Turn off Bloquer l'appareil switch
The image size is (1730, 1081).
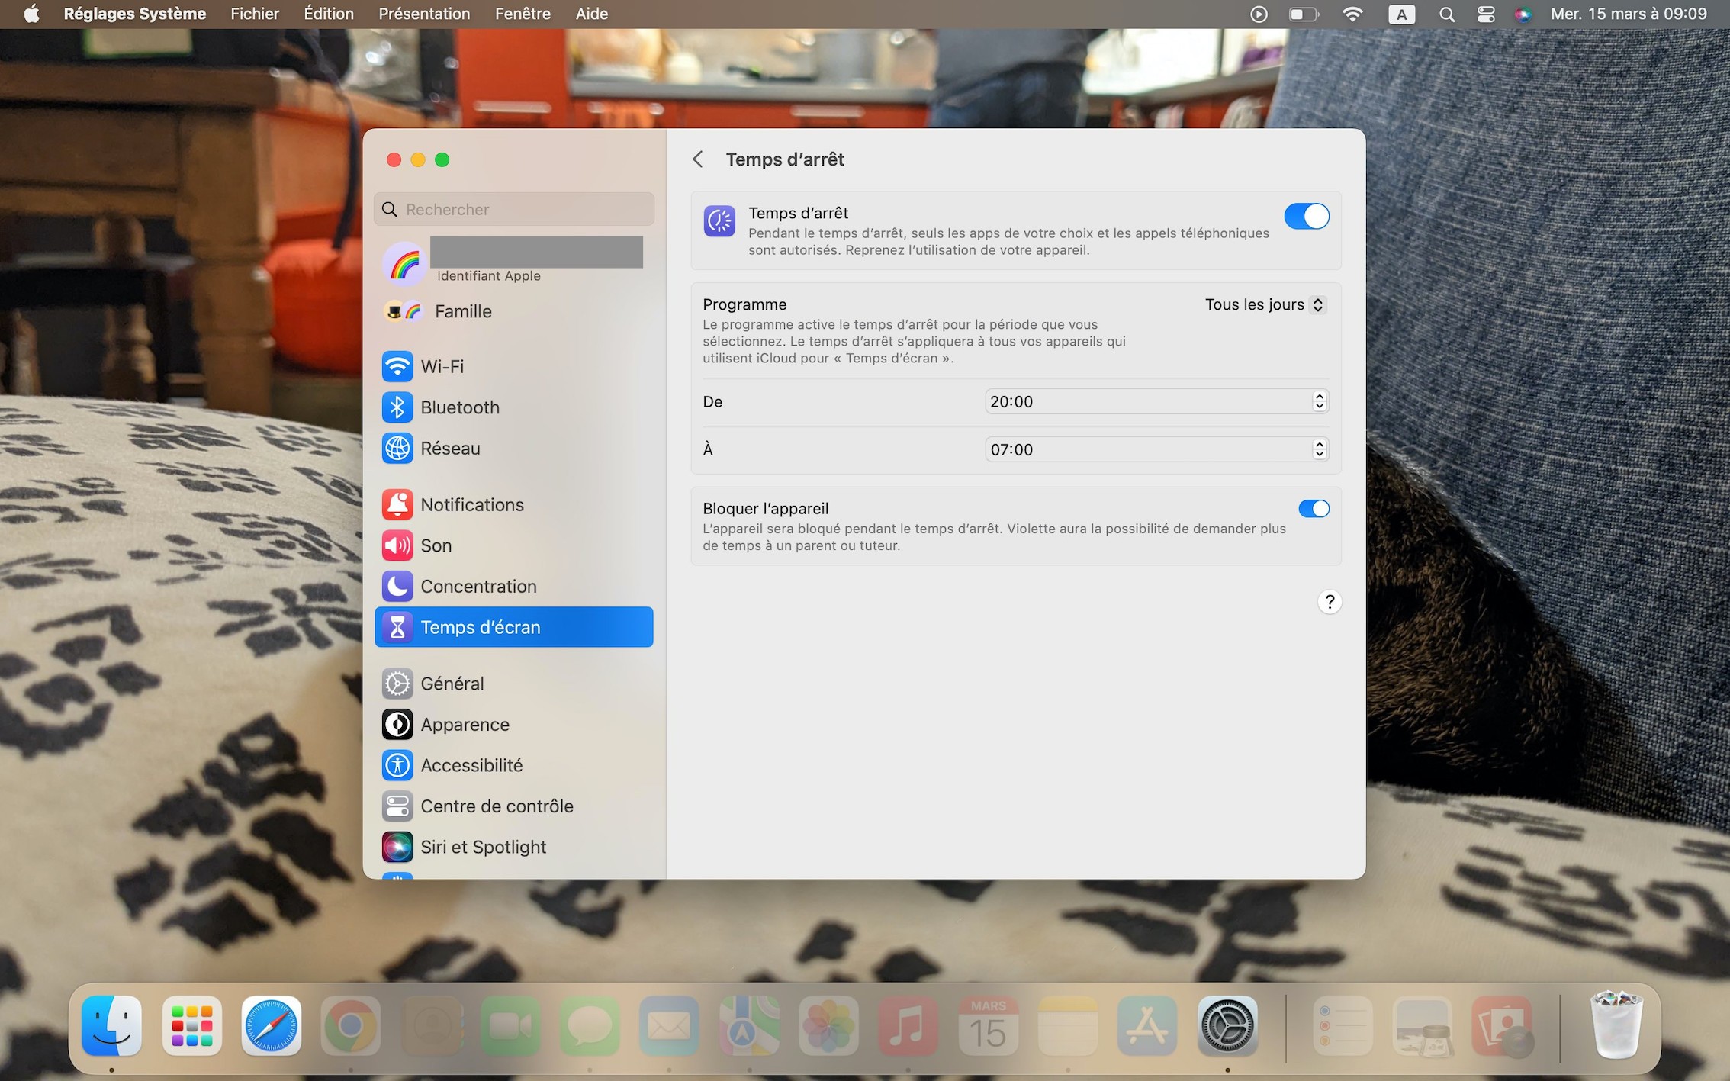(x=1313, y=509)
